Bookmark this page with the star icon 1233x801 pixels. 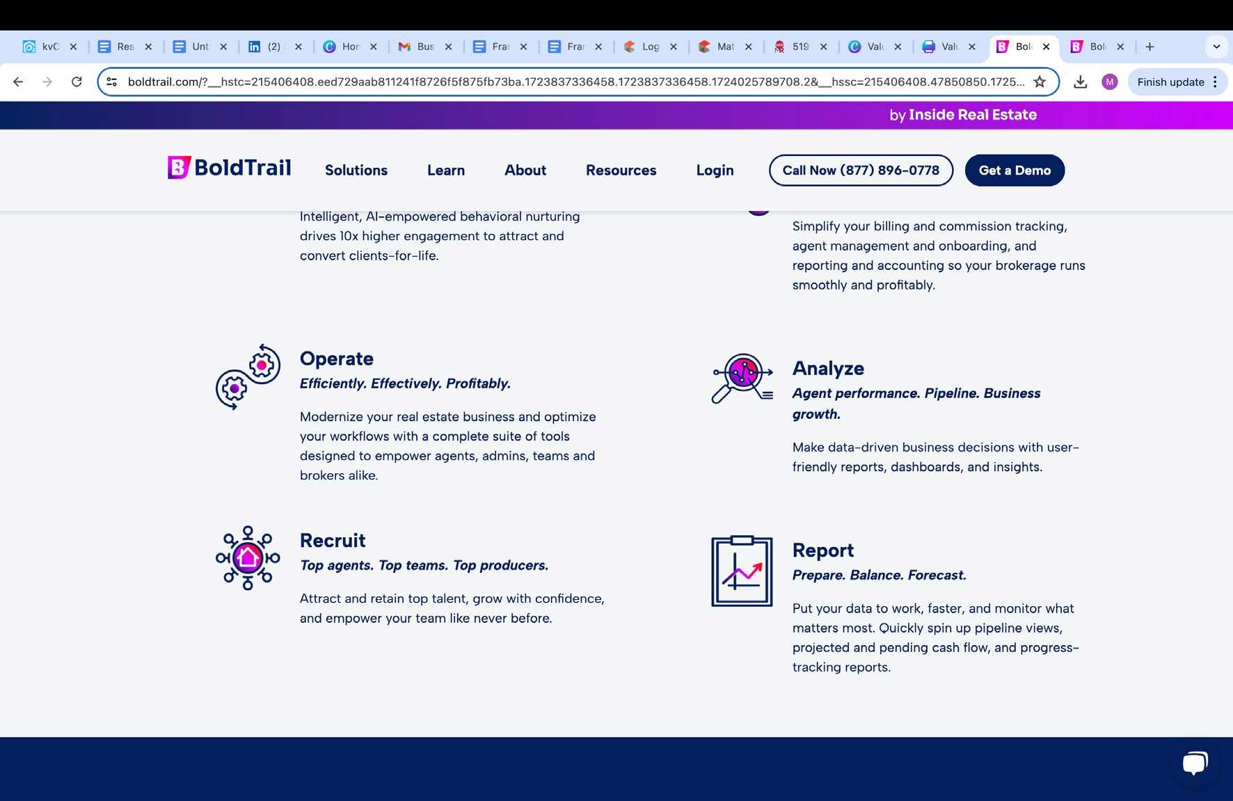1040,82
